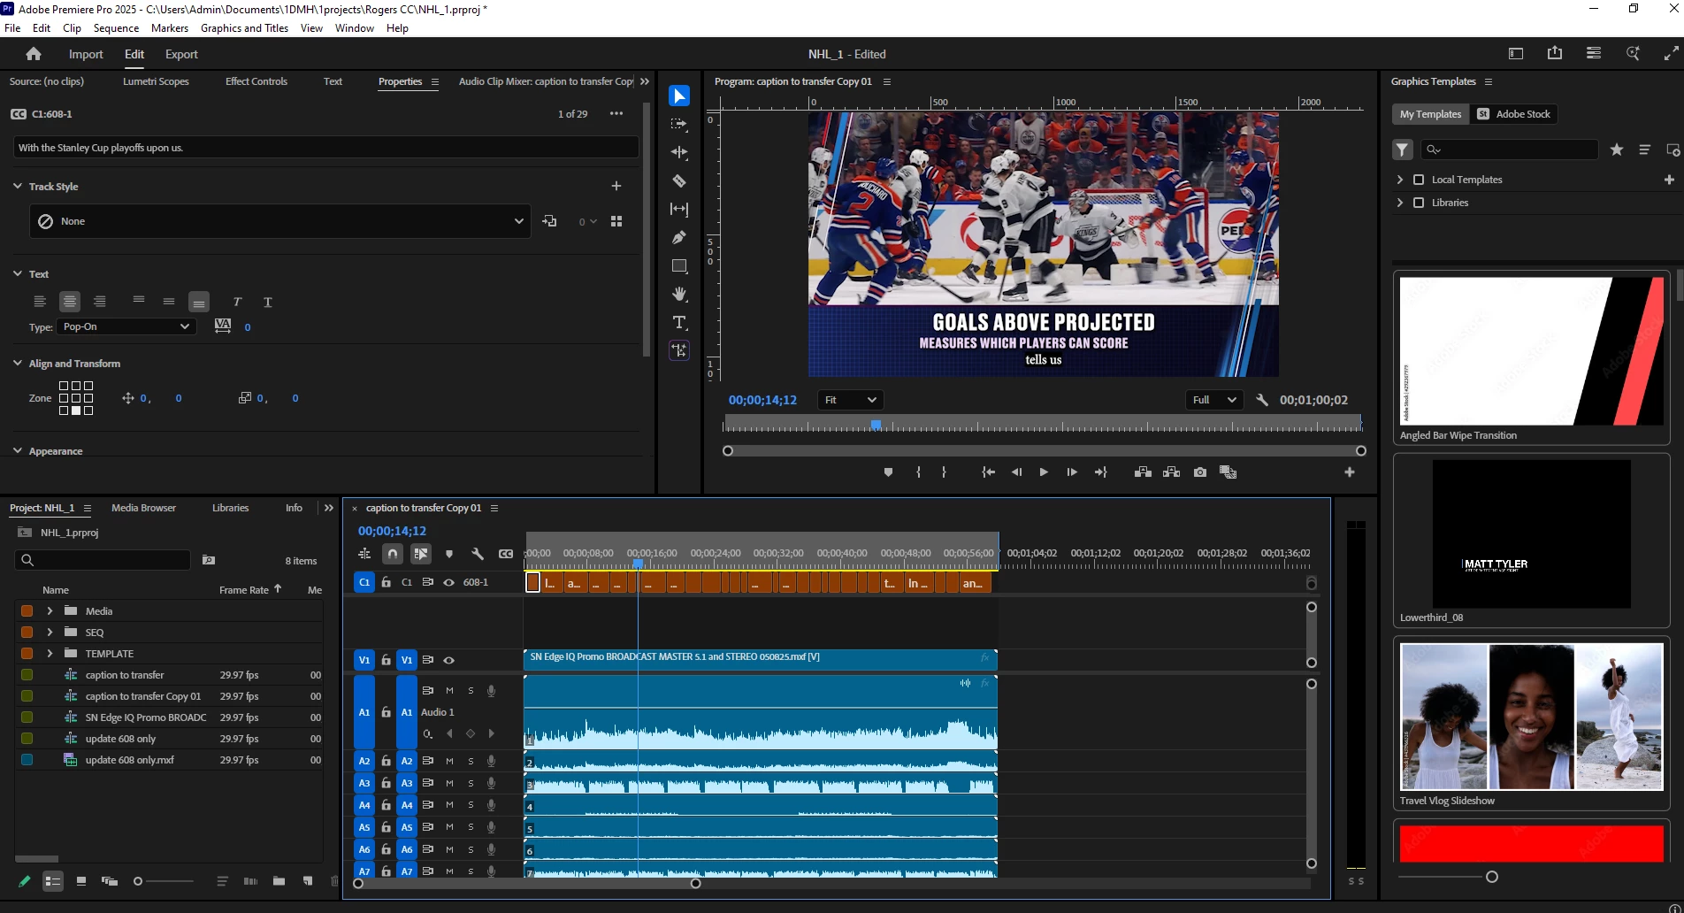
Task: Open the Sequence menu
Action: point(116,28)
